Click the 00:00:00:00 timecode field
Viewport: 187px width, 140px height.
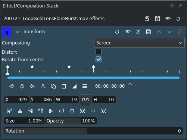[x=110, y=86]
